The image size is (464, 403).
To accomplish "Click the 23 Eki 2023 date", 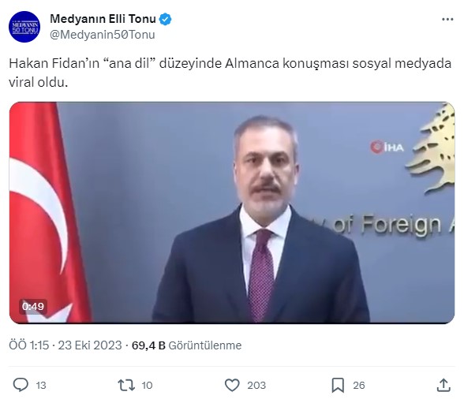I will pos(90,345).
